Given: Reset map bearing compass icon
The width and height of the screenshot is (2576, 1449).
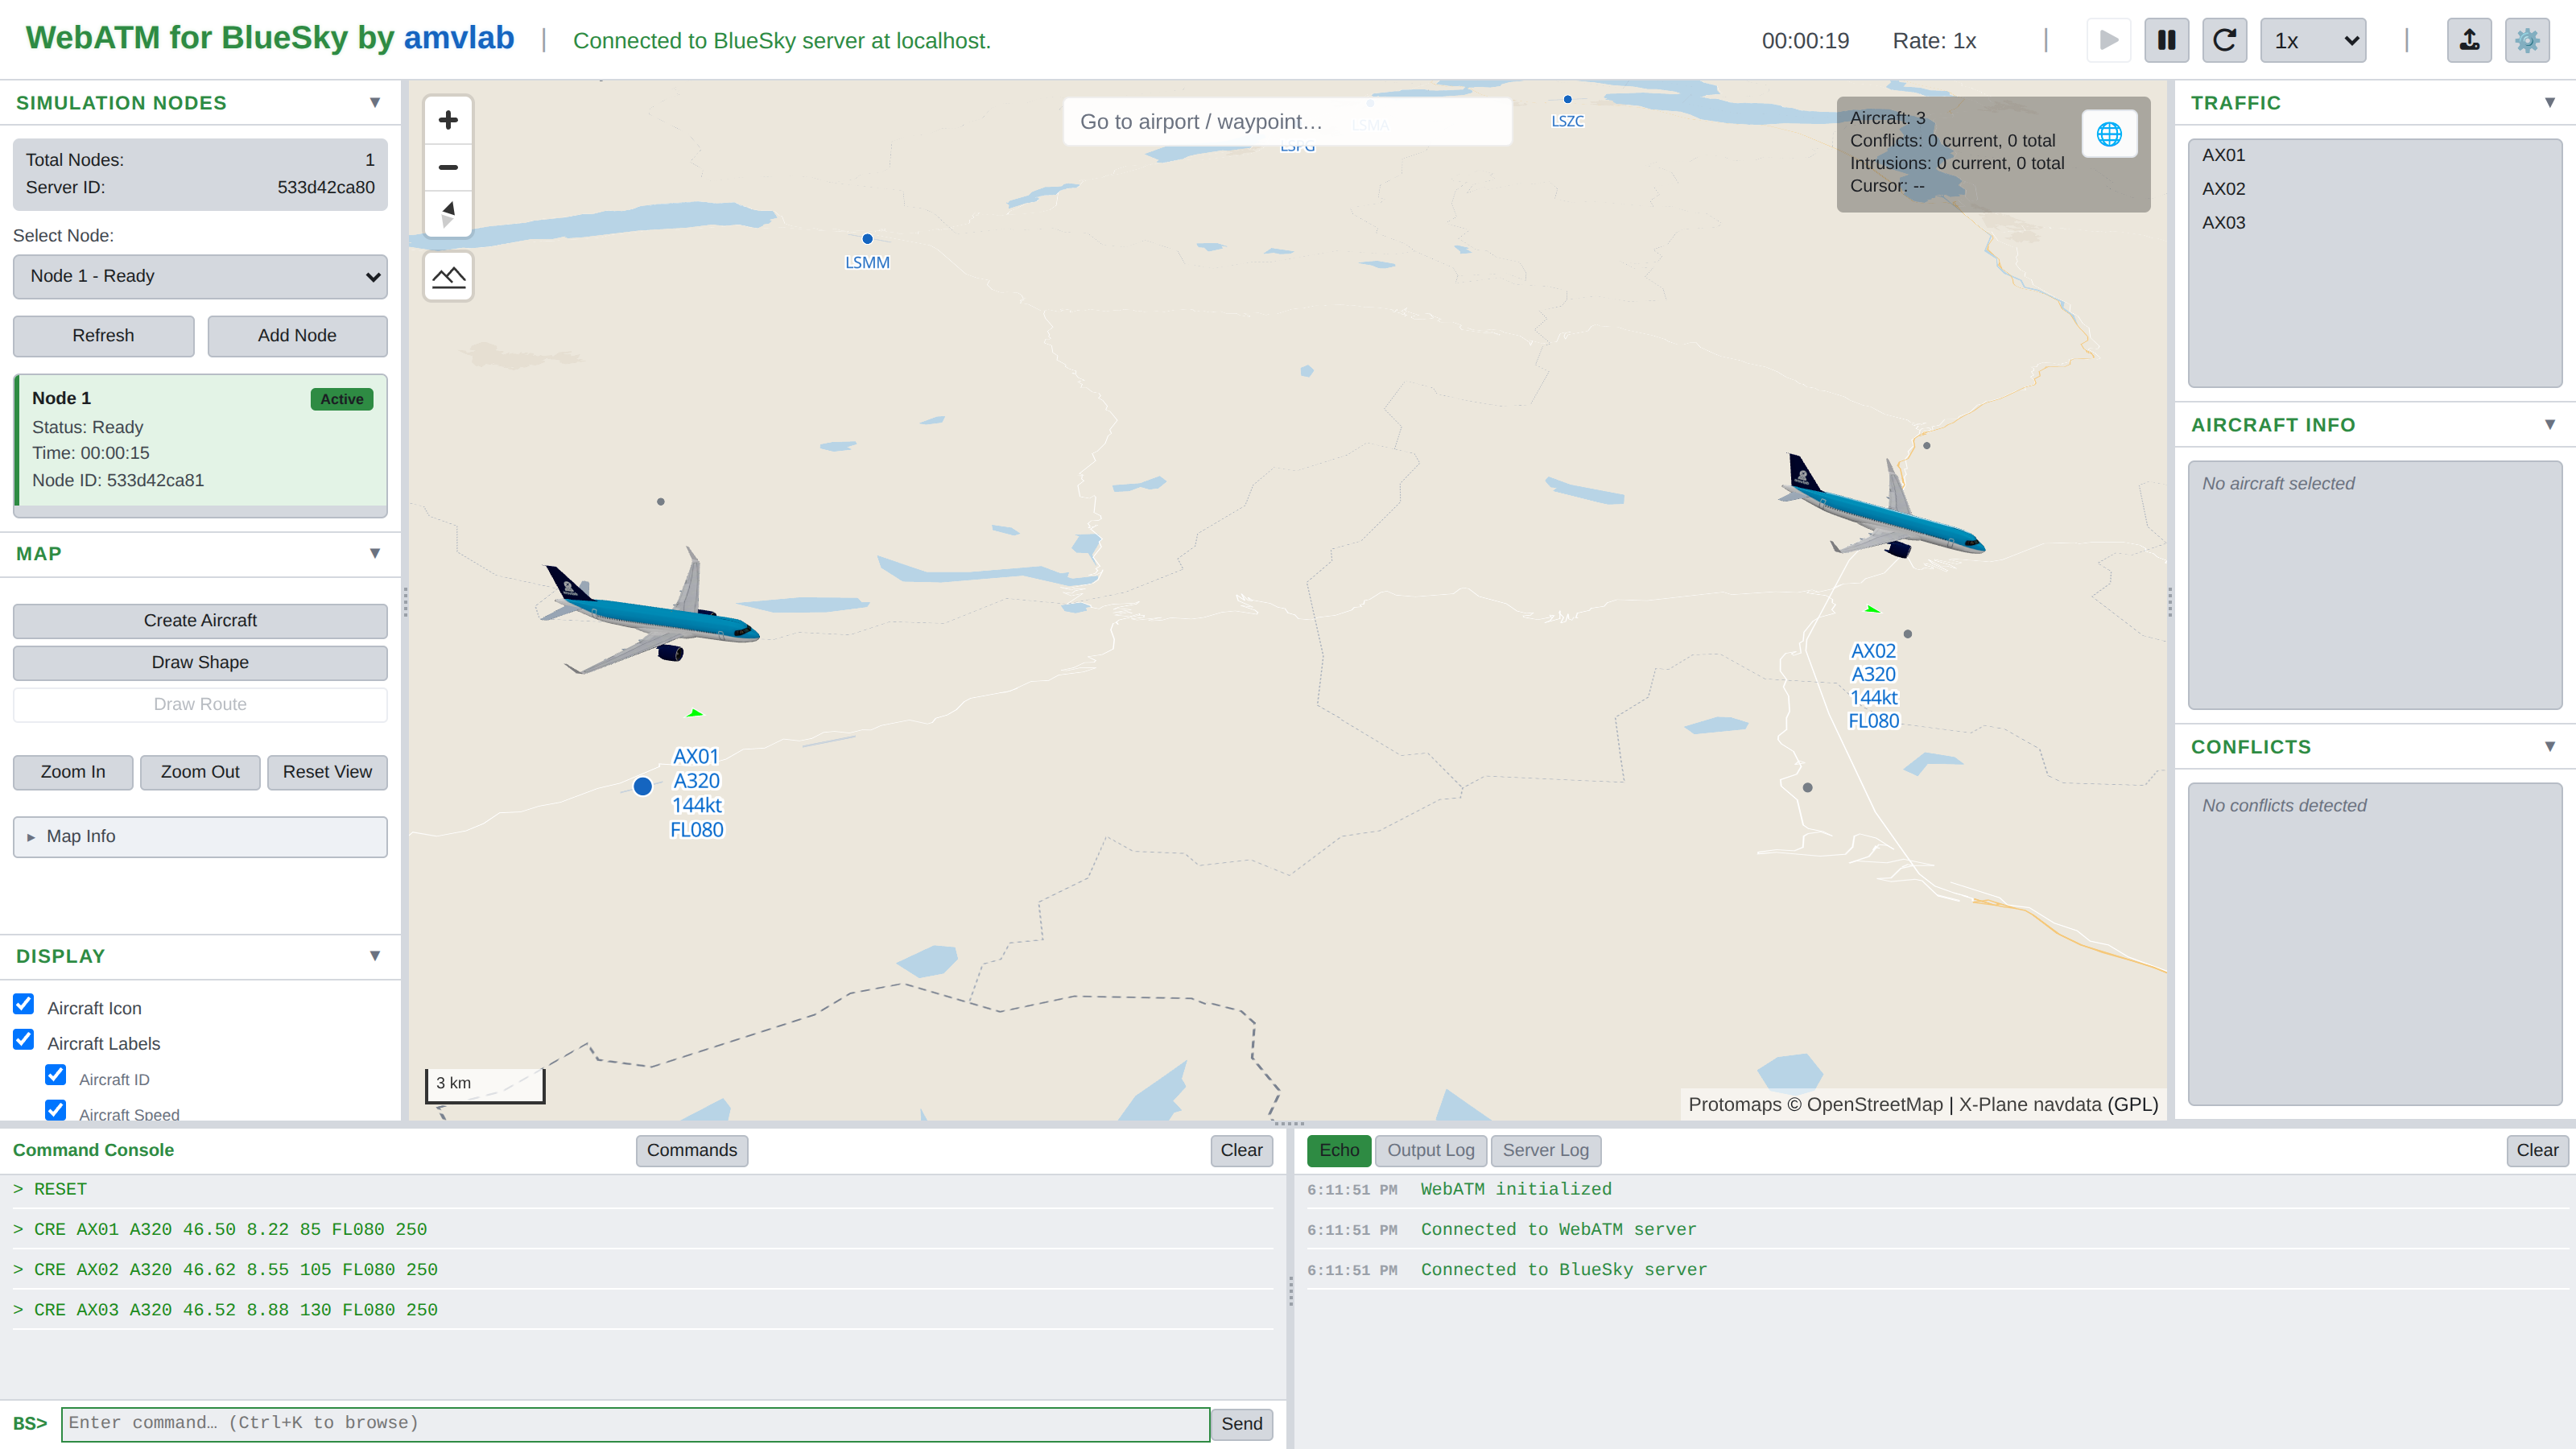Looking at the screenshot, I should 448,213.
